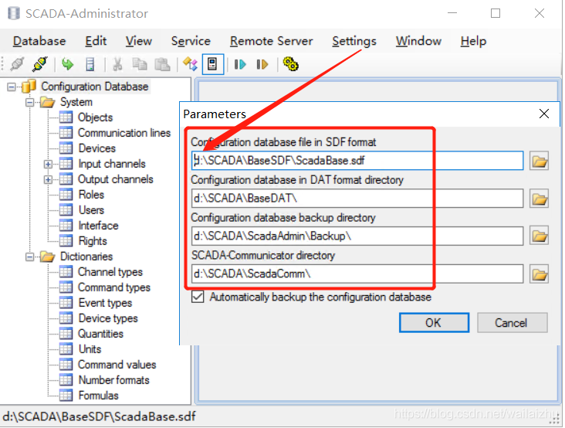Viewport: 565px width, 428px height.
Task: Collapse the Configuration Database root node
Action: (12, 87)
